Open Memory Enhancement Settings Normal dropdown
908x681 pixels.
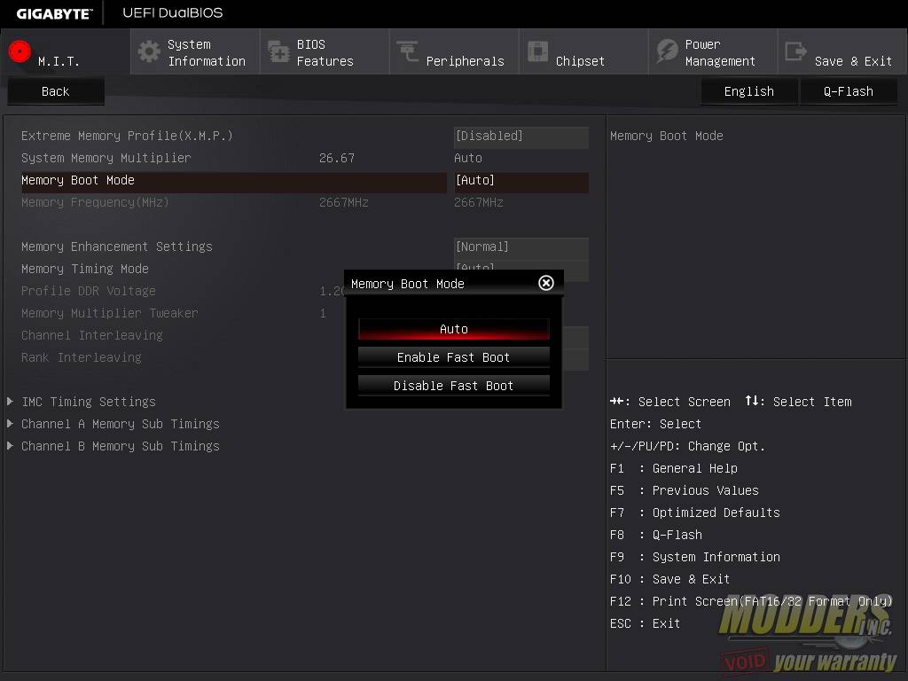point(521,247)
